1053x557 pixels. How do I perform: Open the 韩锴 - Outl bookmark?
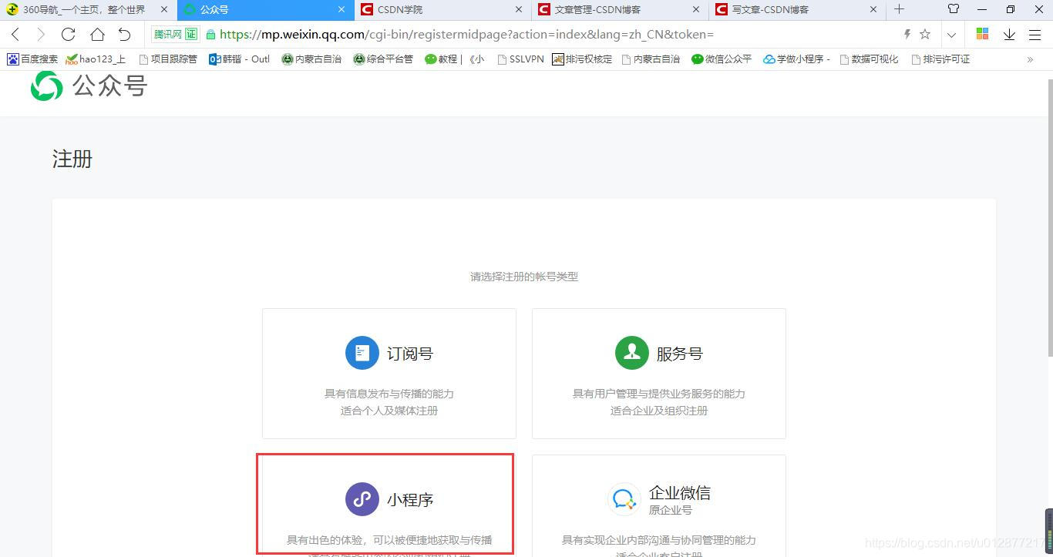click(x=240, y=59)
